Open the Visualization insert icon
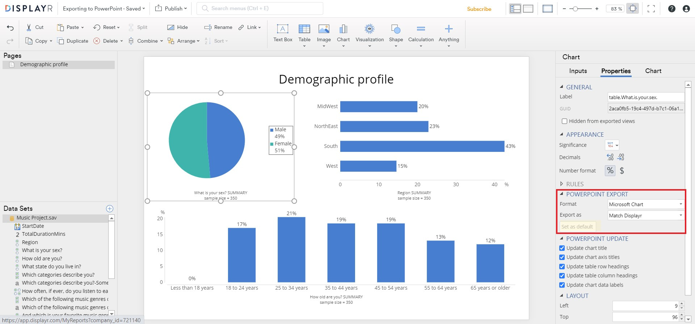 coord(369,29)
